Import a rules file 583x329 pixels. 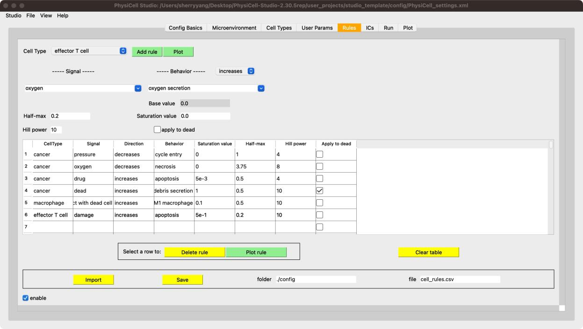[x=94, y=280]
